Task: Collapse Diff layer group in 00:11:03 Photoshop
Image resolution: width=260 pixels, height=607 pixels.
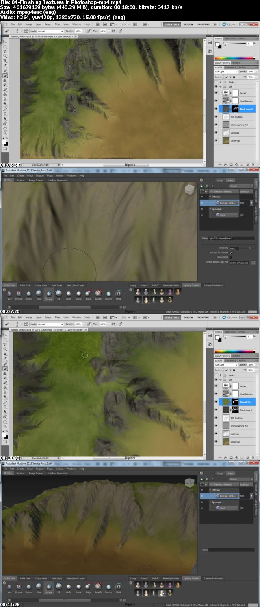Action: [221, 380]
